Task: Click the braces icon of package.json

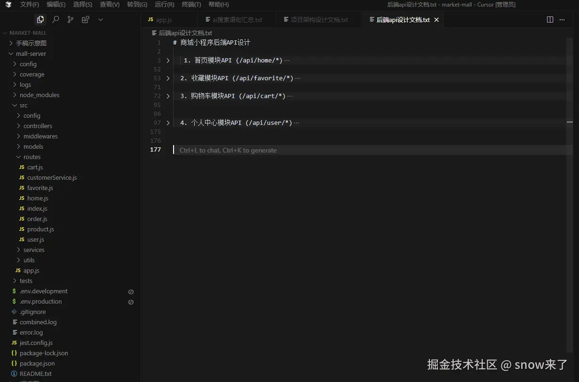Action: pos(14,363)
